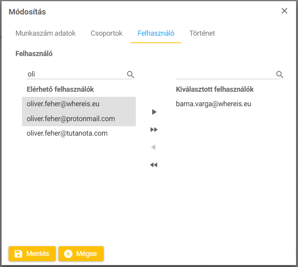The image size is (298, 267).
Task: Click the cancel X icon on Mégse
Action: pos(68,254)
